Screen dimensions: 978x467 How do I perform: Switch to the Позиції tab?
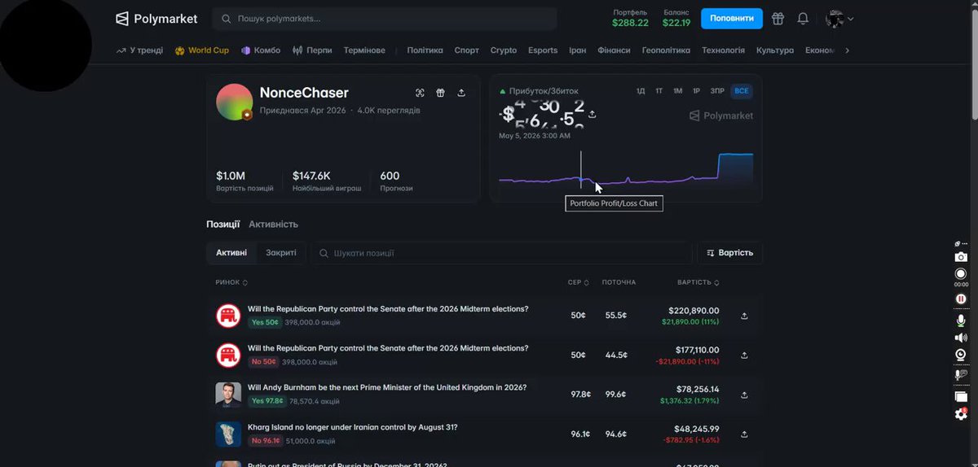point(222,224)
